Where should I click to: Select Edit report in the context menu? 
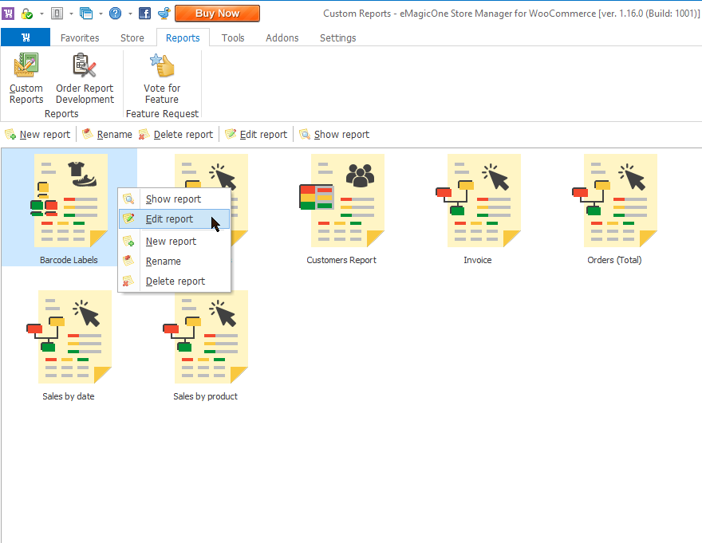(x=169, y=219)
